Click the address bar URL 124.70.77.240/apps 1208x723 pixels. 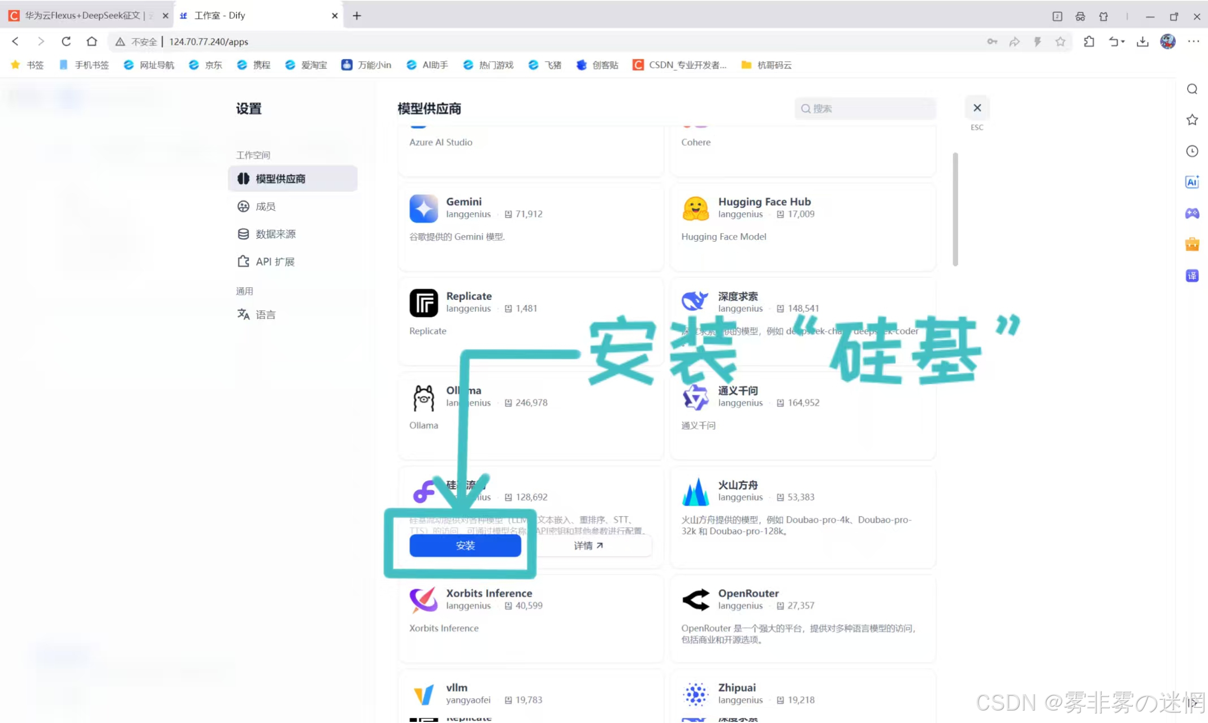pos(209,42)
